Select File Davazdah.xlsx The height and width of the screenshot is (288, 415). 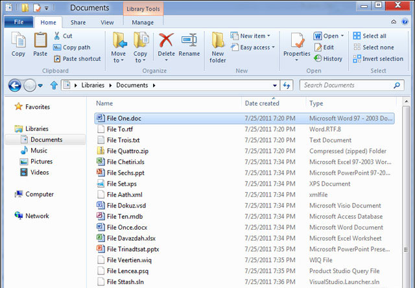(244, 238)
